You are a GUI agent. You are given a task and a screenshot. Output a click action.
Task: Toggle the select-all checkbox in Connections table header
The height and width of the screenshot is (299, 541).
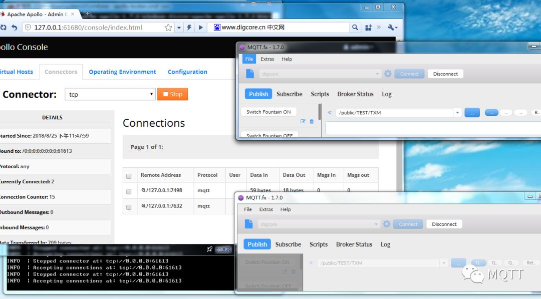click(x=129, y=176)
